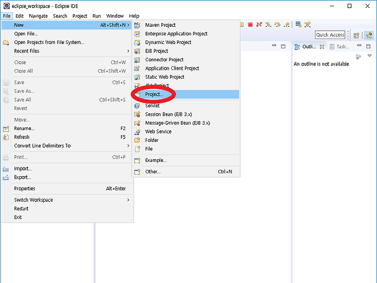Create a new Static Web Project
The width and height of the screenshot is (377, 283).
click(186, 77)
